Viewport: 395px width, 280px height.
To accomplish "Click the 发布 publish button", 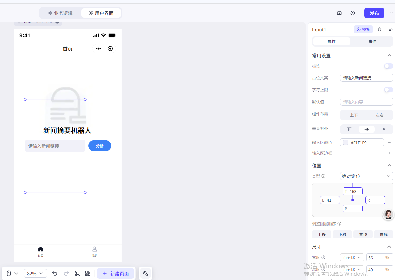I will (x=374, y=13).
